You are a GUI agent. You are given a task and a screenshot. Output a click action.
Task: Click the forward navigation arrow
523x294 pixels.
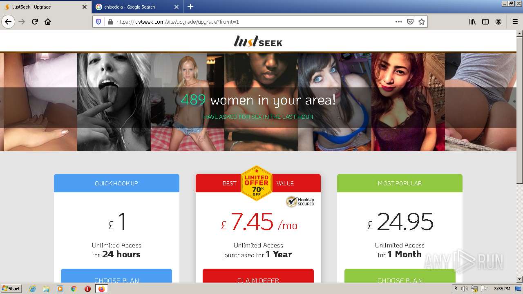click(22, 22)
